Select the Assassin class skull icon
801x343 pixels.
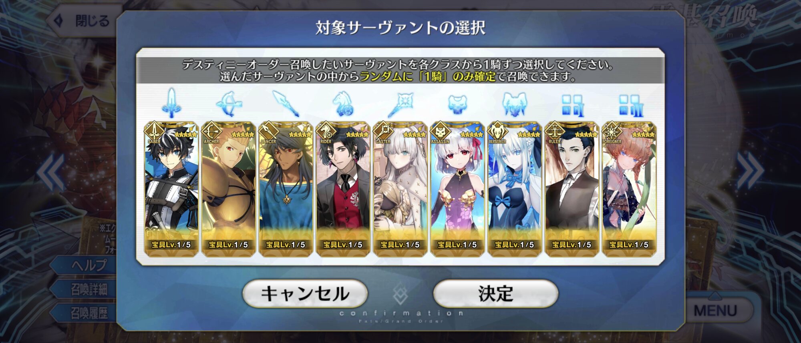[x=457, y=105]
